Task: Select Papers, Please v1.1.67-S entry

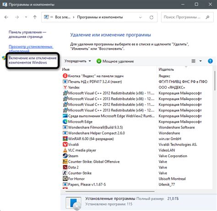Action: point(87,185)
